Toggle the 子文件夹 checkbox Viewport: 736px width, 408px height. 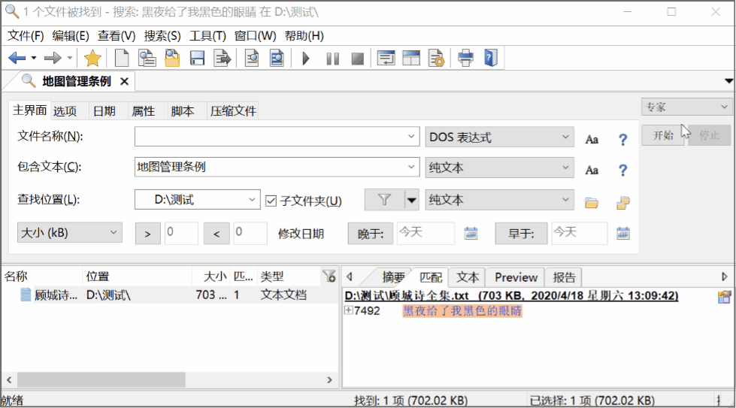click(271, 201)
